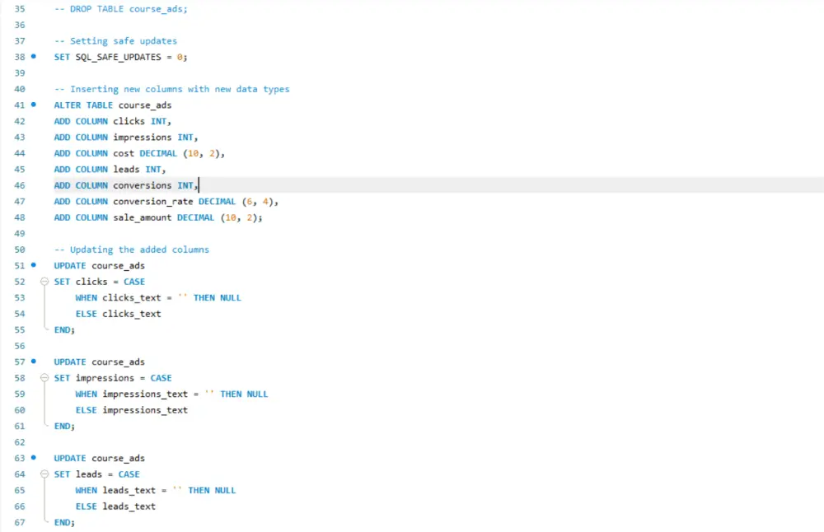Click 'ELSE impressions_text' line
The image size is (824, 532).
[x=131, y=410]
